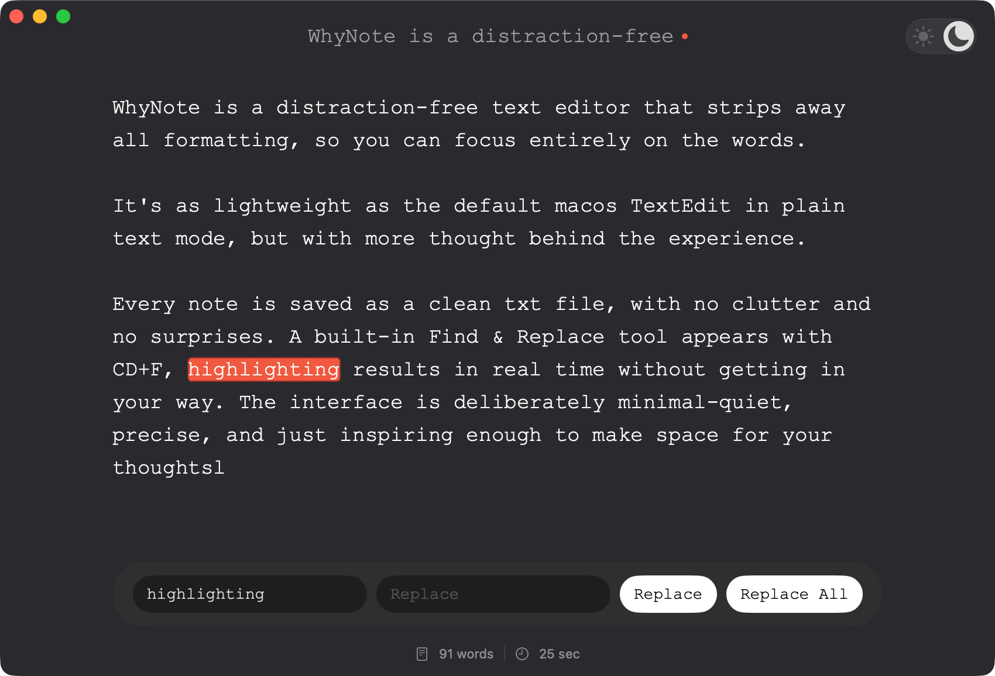Focus the empty Replace input field
995x676 pixels.
(493, 594)
